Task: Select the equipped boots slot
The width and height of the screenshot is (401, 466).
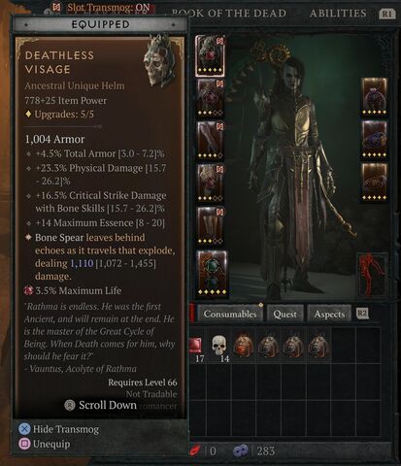Action: [x=211, y=225]
